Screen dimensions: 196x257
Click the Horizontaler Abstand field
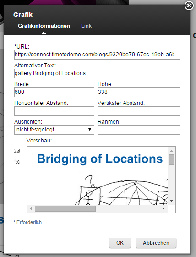pyautogui.click(x=54, y=111)
